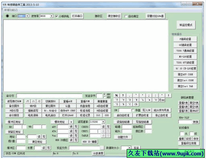This screenshot has height=159, width=206.
Task: Click the 清空接收区 button
Action: tap(114, 16)
